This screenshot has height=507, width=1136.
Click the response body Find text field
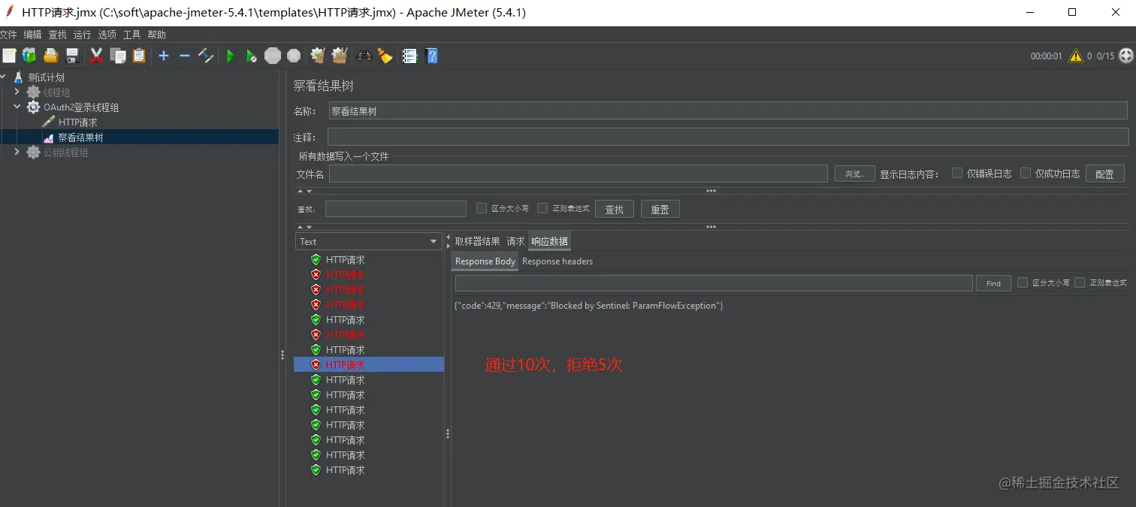714,283
